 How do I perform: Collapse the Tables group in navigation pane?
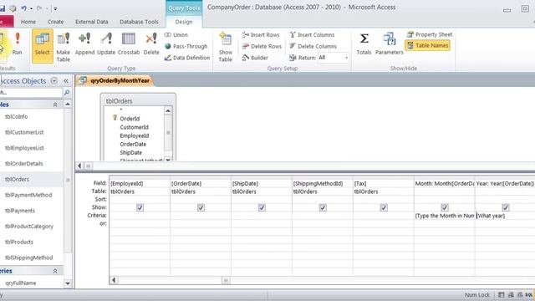tap(55, 105)
